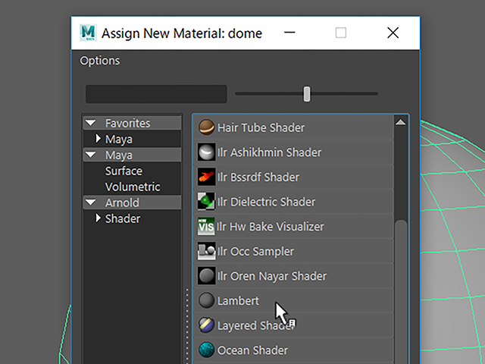Collapse the Favorites category
Viewport: 485px width, 364px height.
tap(91, 123)
